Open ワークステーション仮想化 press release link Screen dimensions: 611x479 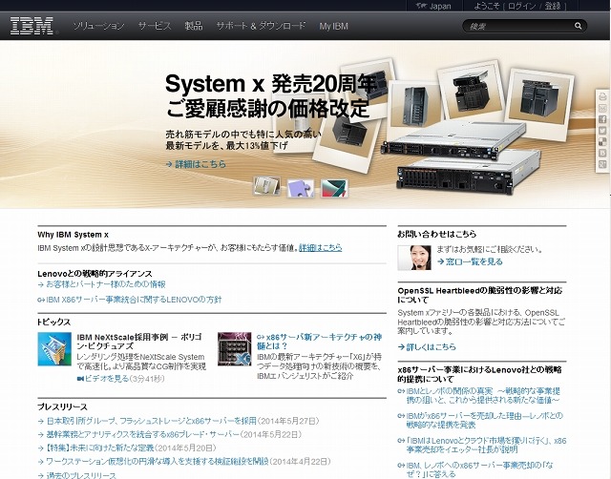pyautogui.click(x=158, y=462)
